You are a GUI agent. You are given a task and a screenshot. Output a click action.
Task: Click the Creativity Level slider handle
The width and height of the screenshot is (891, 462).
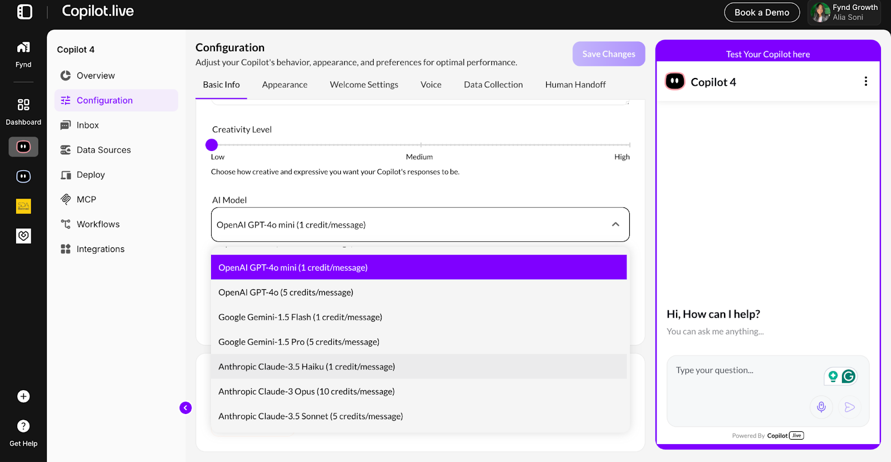tap(212, 145)
